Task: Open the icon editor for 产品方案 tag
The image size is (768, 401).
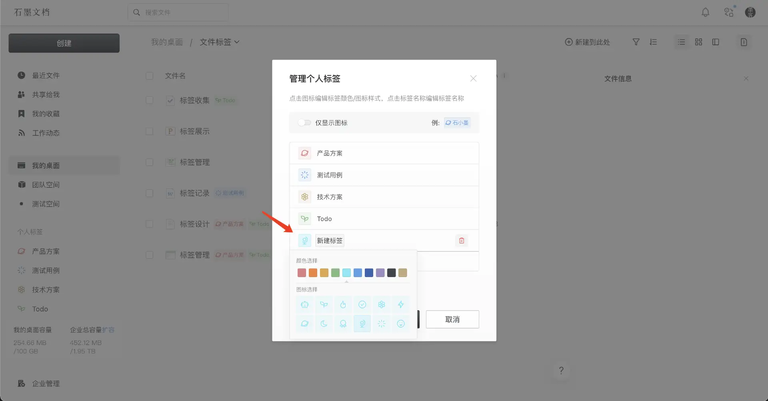Action: (305, 153)
